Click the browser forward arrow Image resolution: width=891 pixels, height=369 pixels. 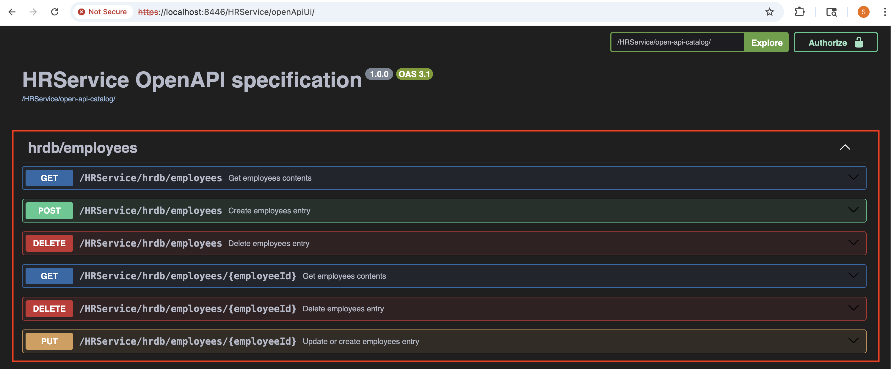tap(33, 12)
